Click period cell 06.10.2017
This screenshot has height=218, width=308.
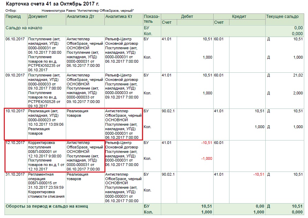point(15,39)
